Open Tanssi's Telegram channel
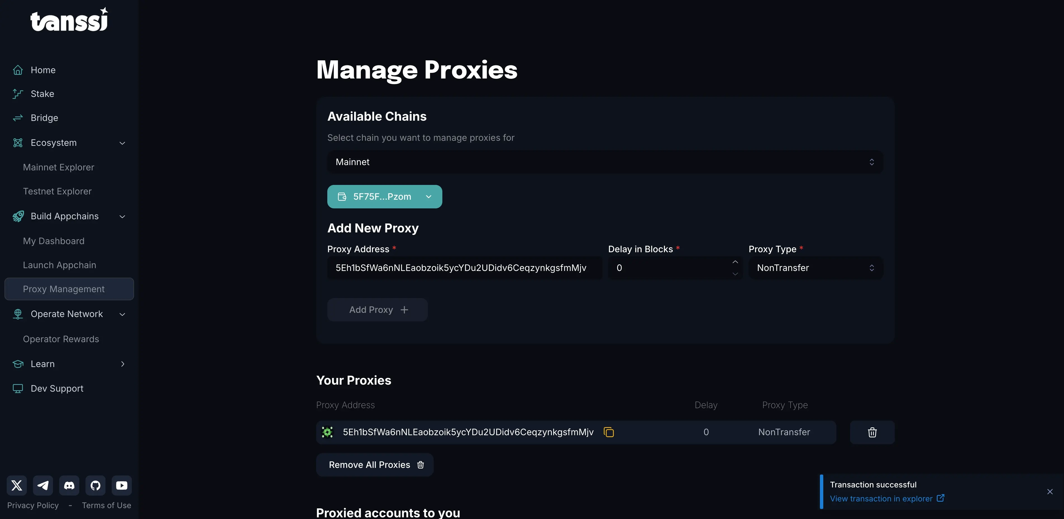The height and width of the screenshot is (519, 1064). pyautogui.click(x=43, y=485)
